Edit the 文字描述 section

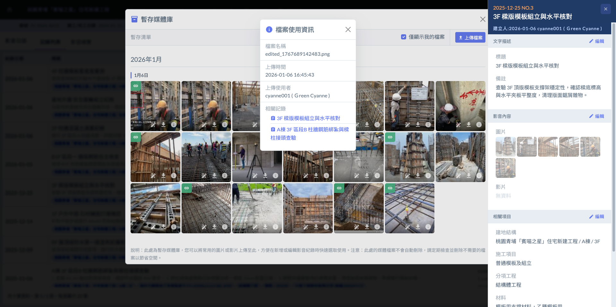coord(596,41)
